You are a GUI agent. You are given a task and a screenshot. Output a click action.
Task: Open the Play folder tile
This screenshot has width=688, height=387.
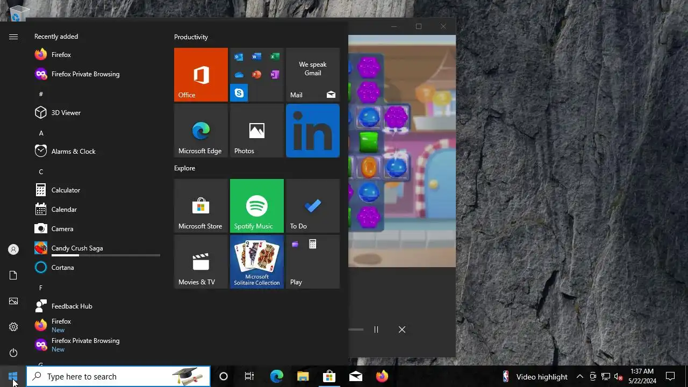[x=313, y=262]
